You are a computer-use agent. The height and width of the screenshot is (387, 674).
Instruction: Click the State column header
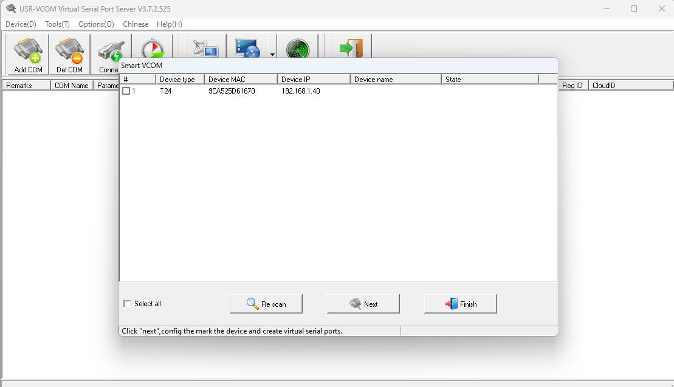coord(490,80)
